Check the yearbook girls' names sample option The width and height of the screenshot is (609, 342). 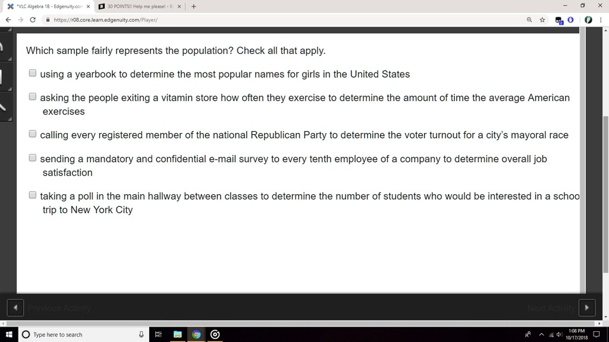click(32, 72)
